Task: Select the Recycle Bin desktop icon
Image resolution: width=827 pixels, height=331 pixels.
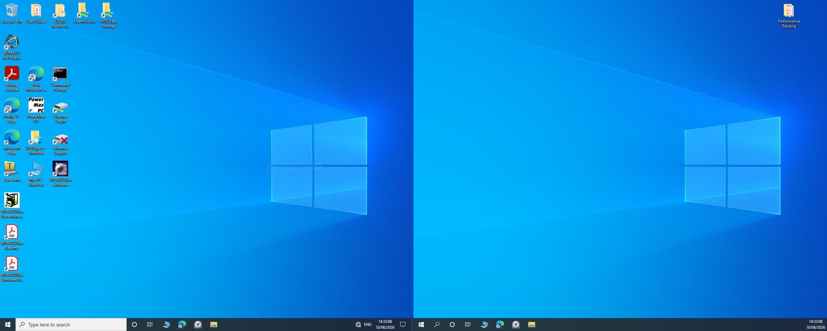Action: pyautogui.click(x=12, y=13)
